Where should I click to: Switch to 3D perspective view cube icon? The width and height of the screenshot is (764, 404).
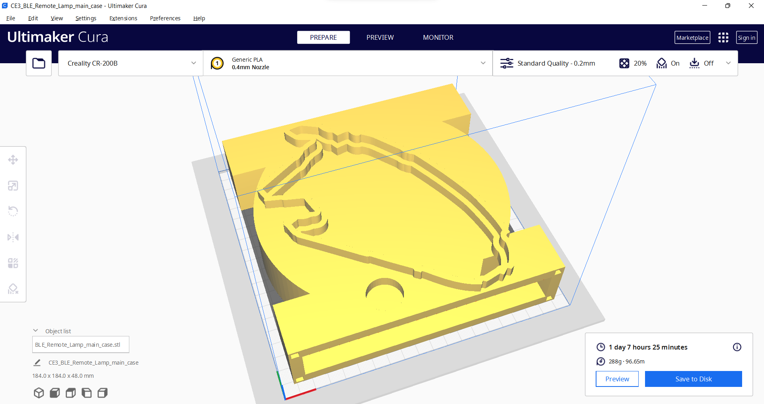39,393
